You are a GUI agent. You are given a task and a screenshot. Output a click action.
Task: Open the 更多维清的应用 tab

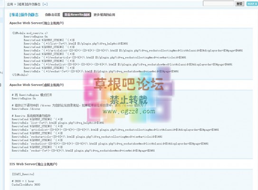[105, 15]
